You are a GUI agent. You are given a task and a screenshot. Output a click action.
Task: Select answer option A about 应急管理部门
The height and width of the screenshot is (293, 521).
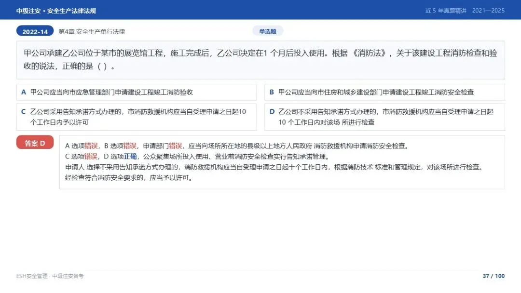137,92
